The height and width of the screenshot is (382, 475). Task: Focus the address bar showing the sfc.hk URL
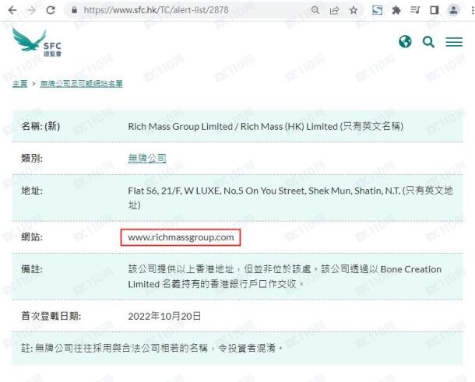[156, 10]
